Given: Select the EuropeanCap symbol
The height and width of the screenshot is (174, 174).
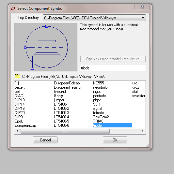Looking at the screenshot, I should (25, 125).
